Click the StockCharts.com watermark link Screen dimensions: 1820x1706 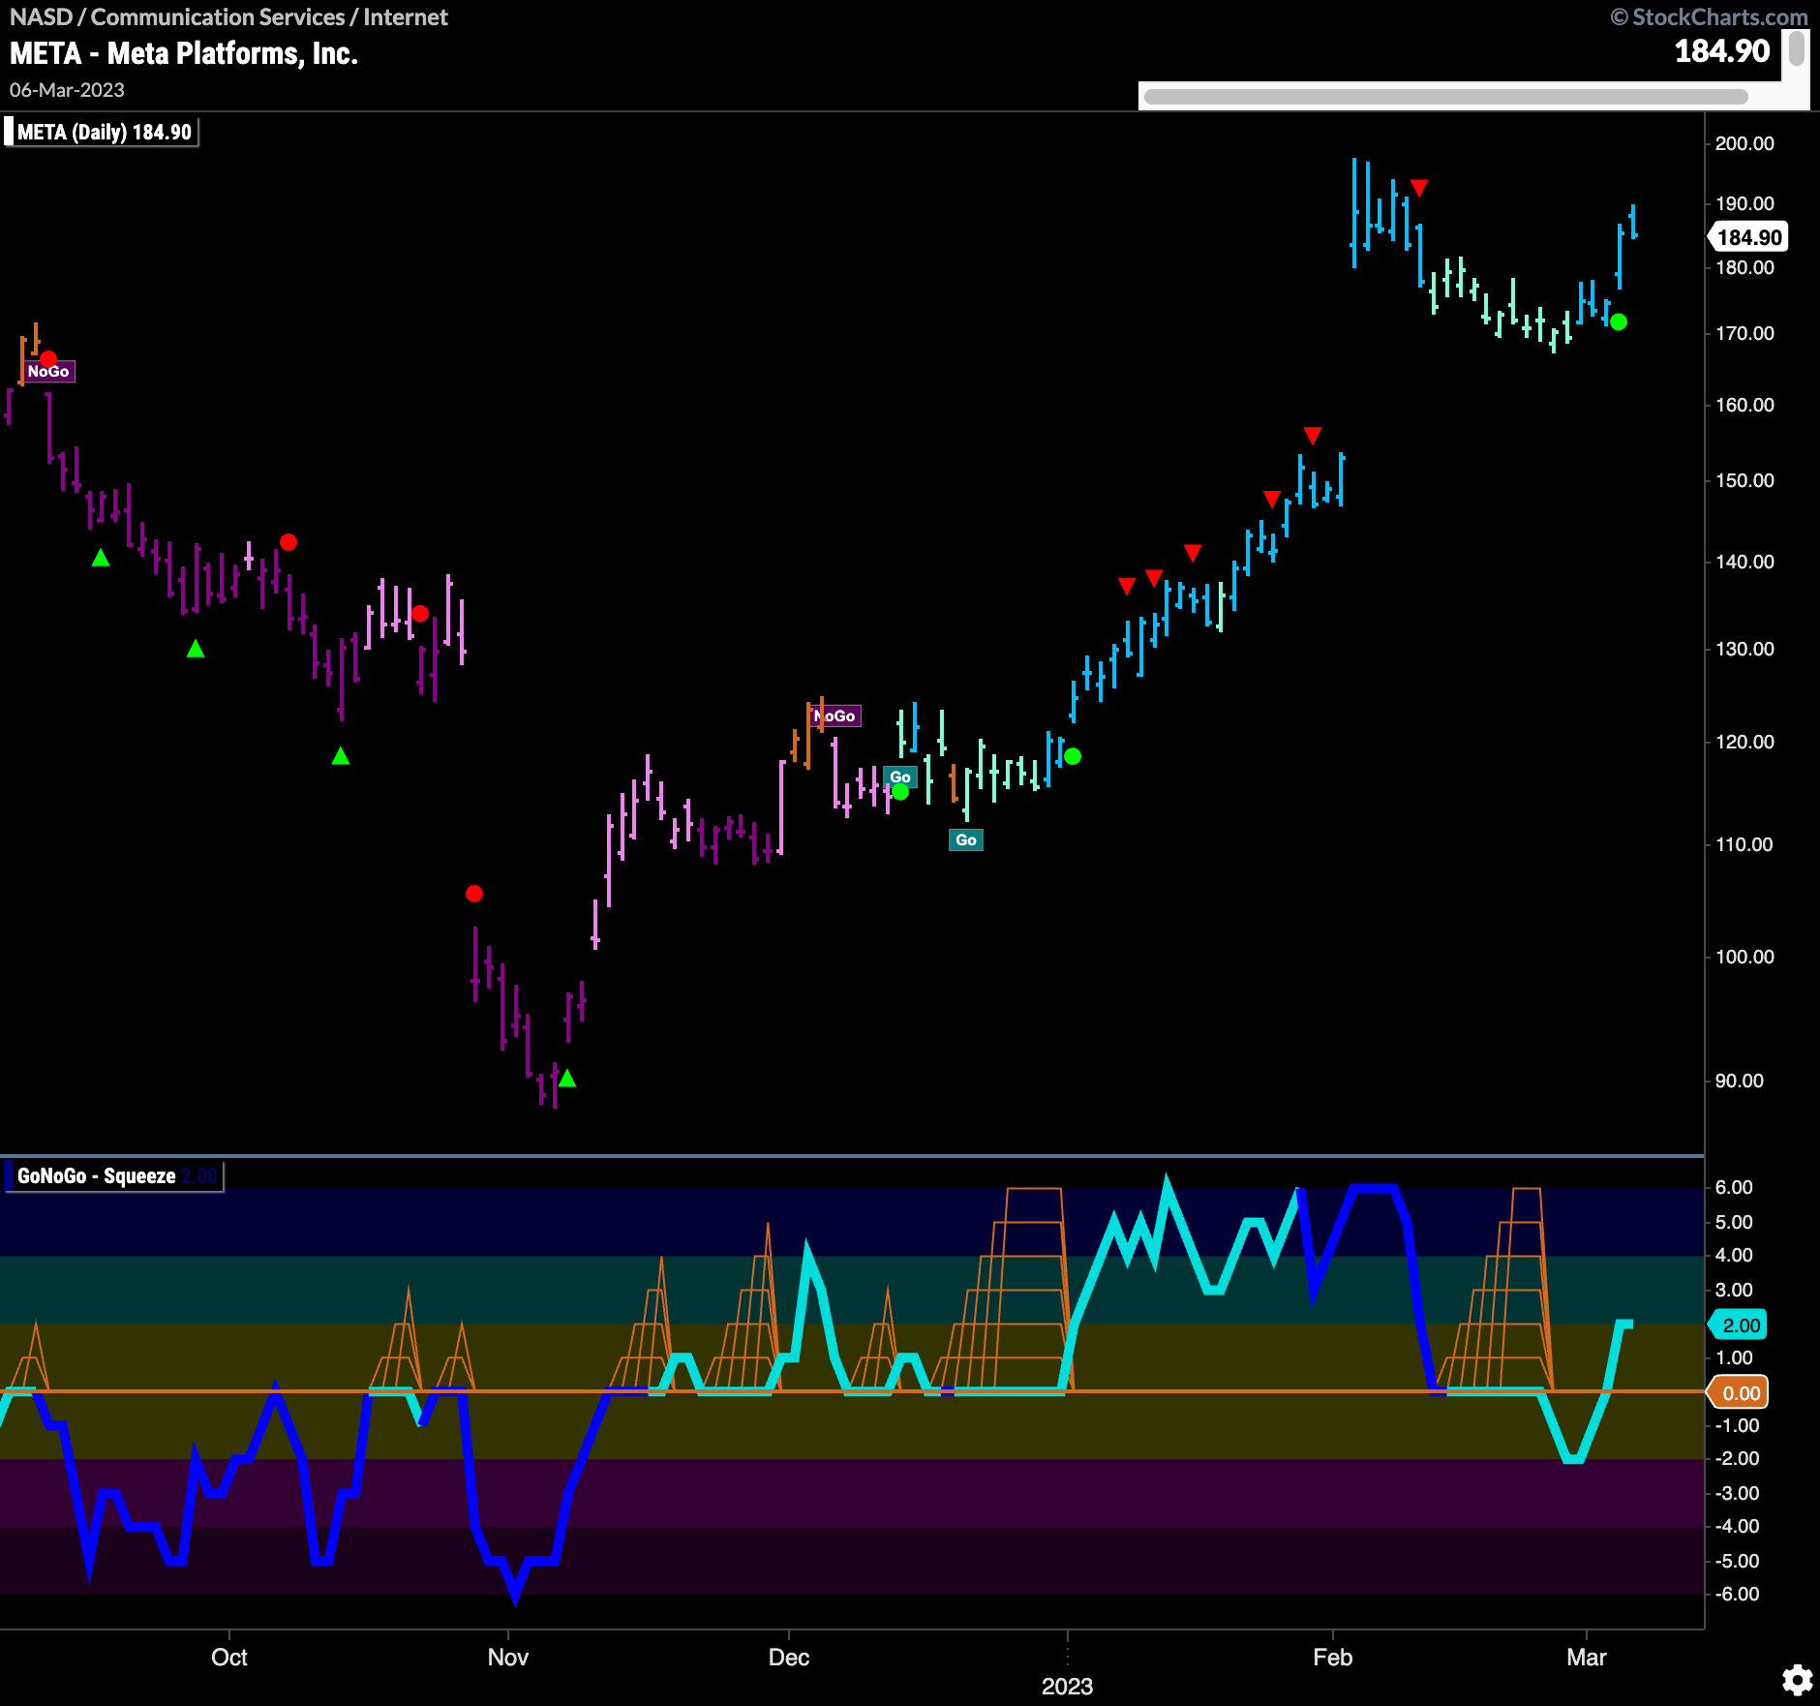point(1709,16)
